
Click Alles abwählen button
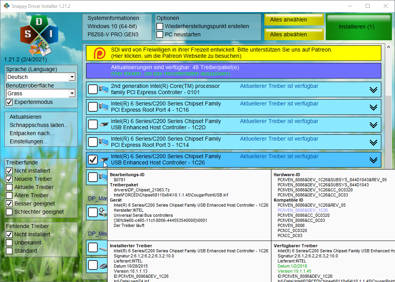tap(294, 34)
